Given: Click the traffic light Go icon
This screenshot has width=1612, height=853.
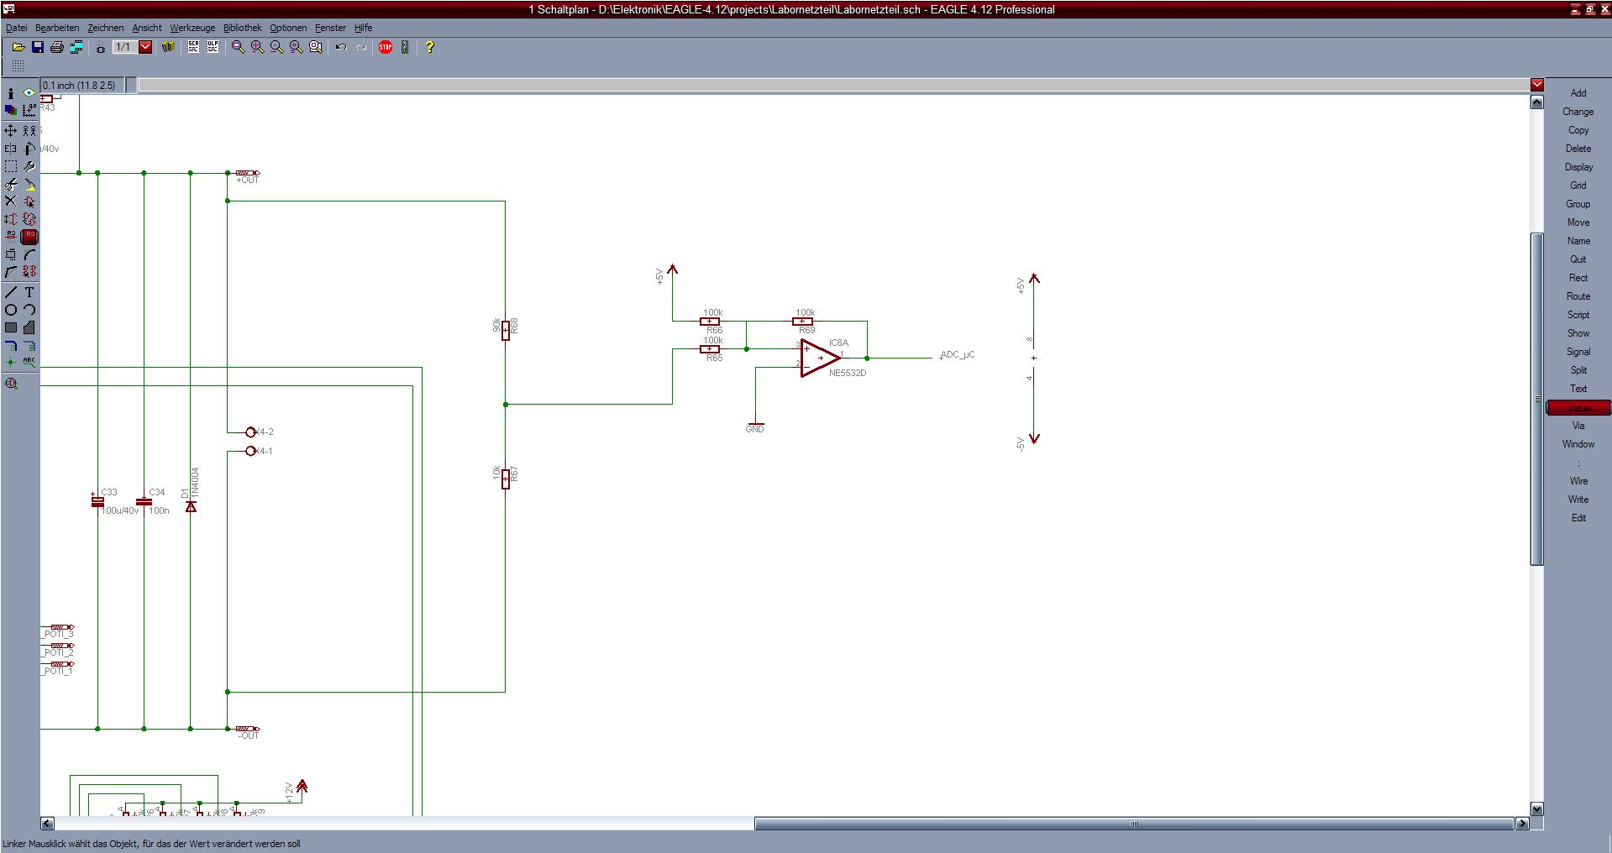Looking at the screenshot, I should pos(405,47).
